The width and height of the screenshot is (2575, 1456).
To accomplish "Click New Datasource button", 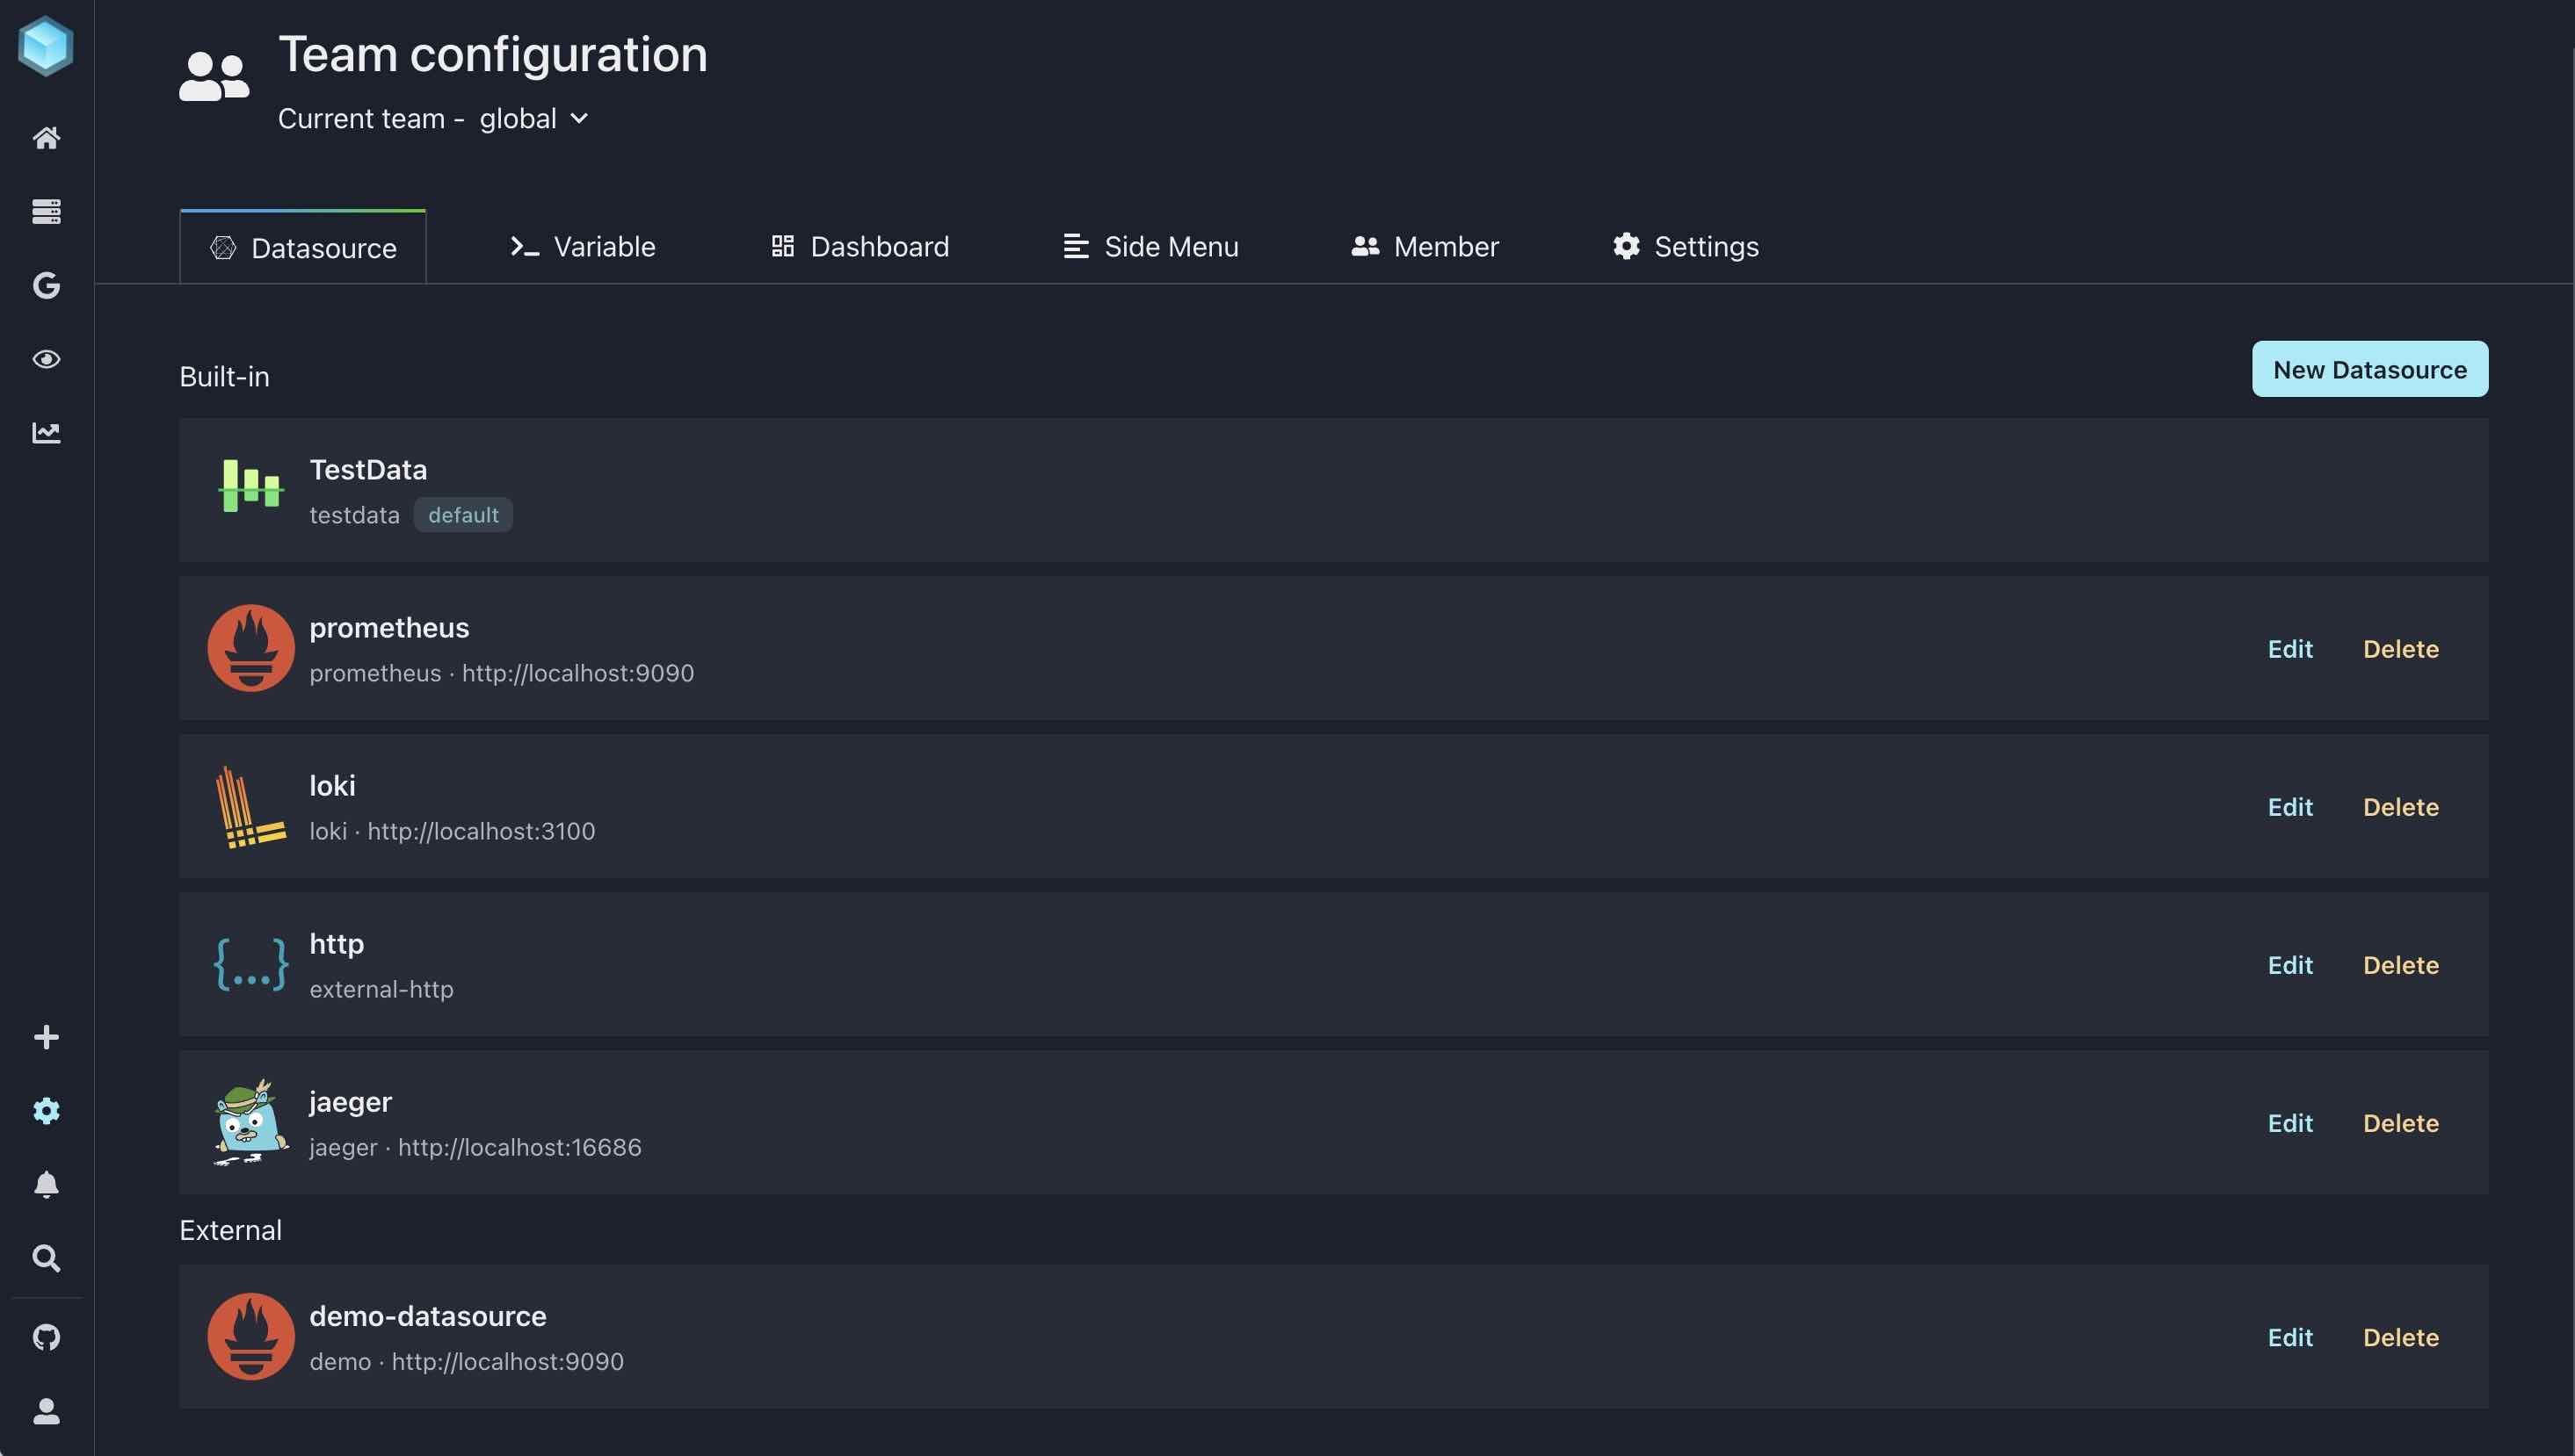I will pyautogui.click(x=2370, y=368).
